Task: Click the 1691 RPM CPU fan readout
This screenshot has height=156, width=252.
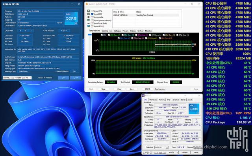Action: click(228, 113)
